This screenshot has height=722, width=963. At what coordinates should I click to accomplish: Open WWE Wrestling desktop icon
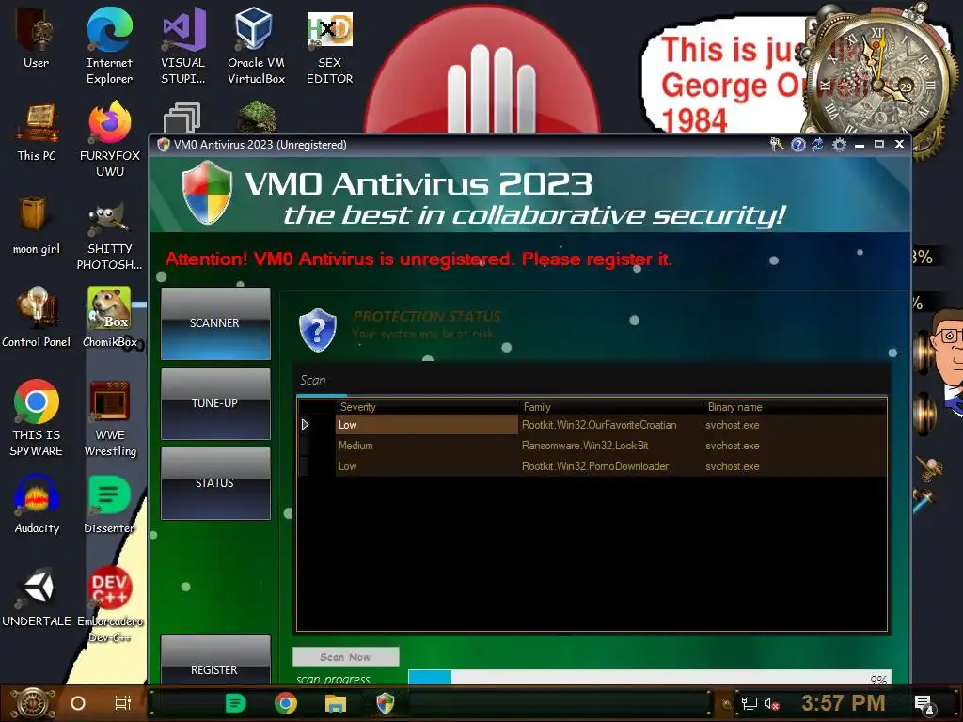pyautogui.click(x=110, y=417)
